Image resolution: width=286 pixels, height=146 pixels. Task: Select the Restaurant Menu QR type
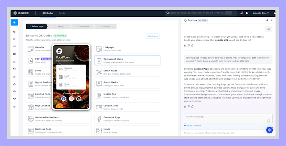[x=127, y=60]
